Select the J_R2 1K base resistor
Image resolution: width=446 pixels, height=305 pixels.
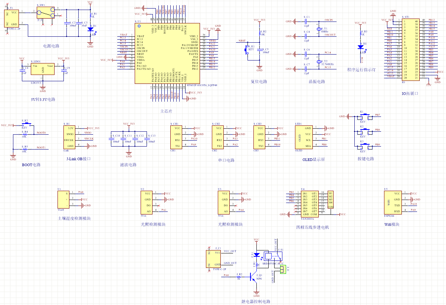click(239, 276)
